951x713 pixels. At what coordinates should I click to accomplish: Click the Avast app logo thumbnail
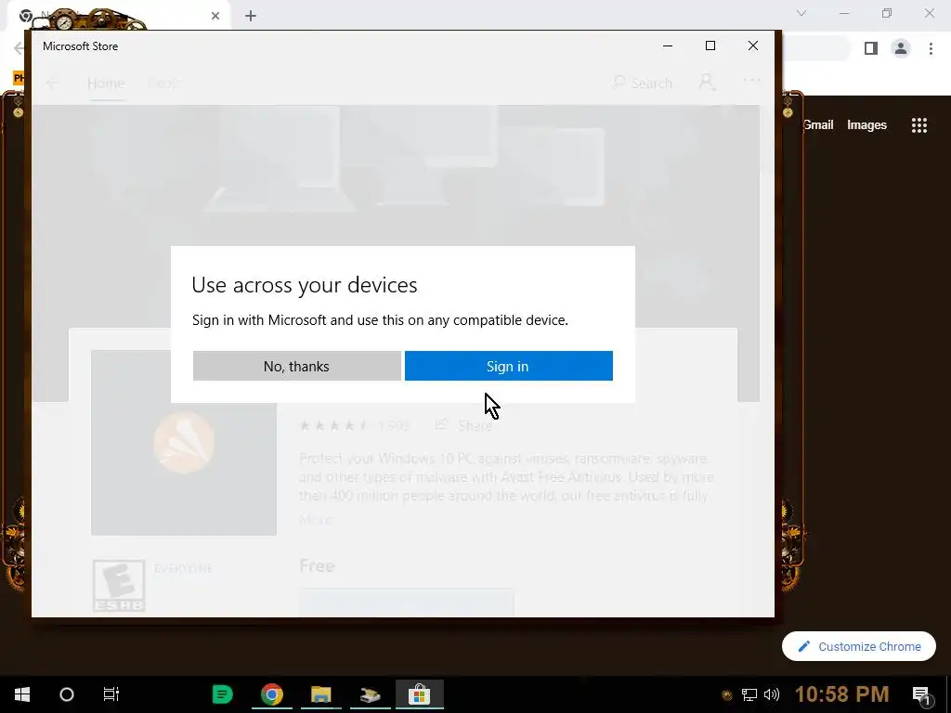coord(184,443)
